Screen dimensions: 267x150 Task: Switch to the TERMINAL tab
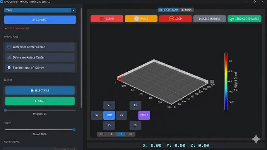[x=187, y=10]
